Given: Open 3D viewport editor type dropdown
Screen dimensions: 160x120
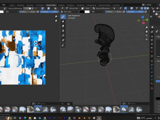Looking at the screenshot, I should (x=63, y=8).
